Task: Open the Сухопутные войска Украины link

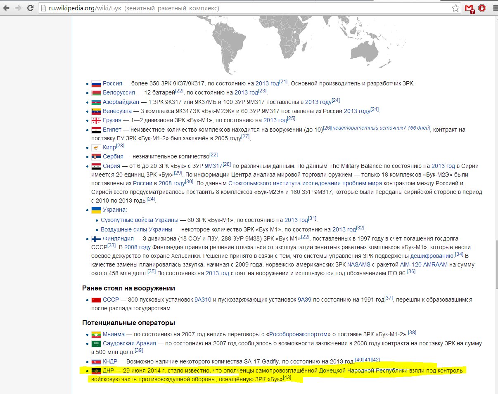Action: (x=140, y=220)
